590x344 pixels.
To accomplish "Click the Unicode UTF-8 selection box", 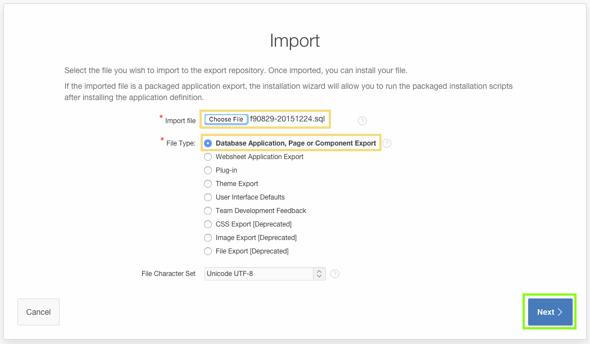I will (x=258, y=274).
